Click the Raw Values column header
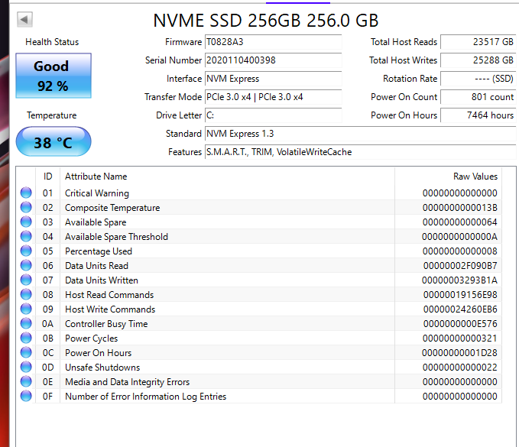This screenshot has height=447, width=519. pyautogui.click(x=449, y=177)
